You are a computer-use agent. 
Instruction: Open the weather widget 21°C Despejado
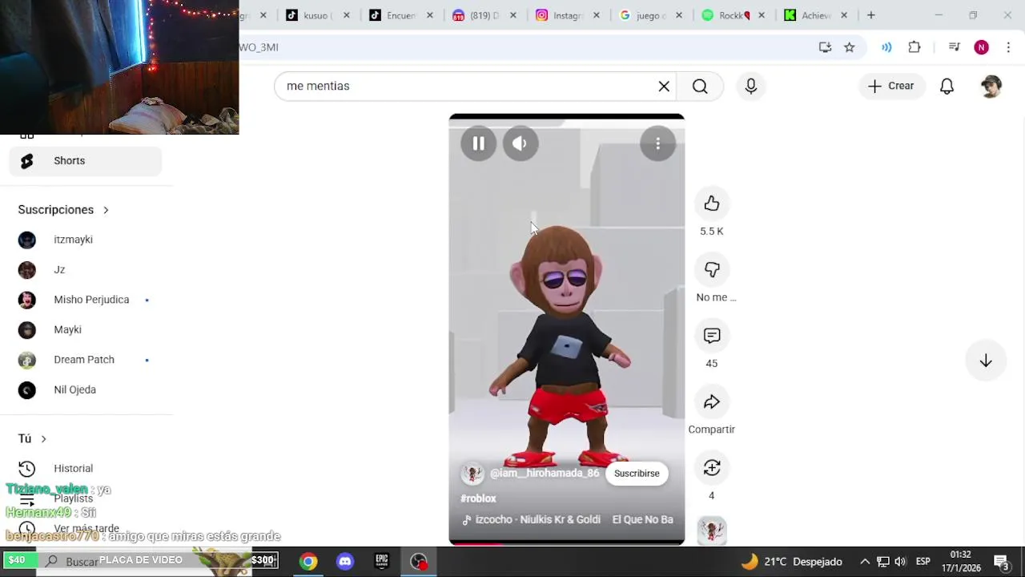(791, 562)
